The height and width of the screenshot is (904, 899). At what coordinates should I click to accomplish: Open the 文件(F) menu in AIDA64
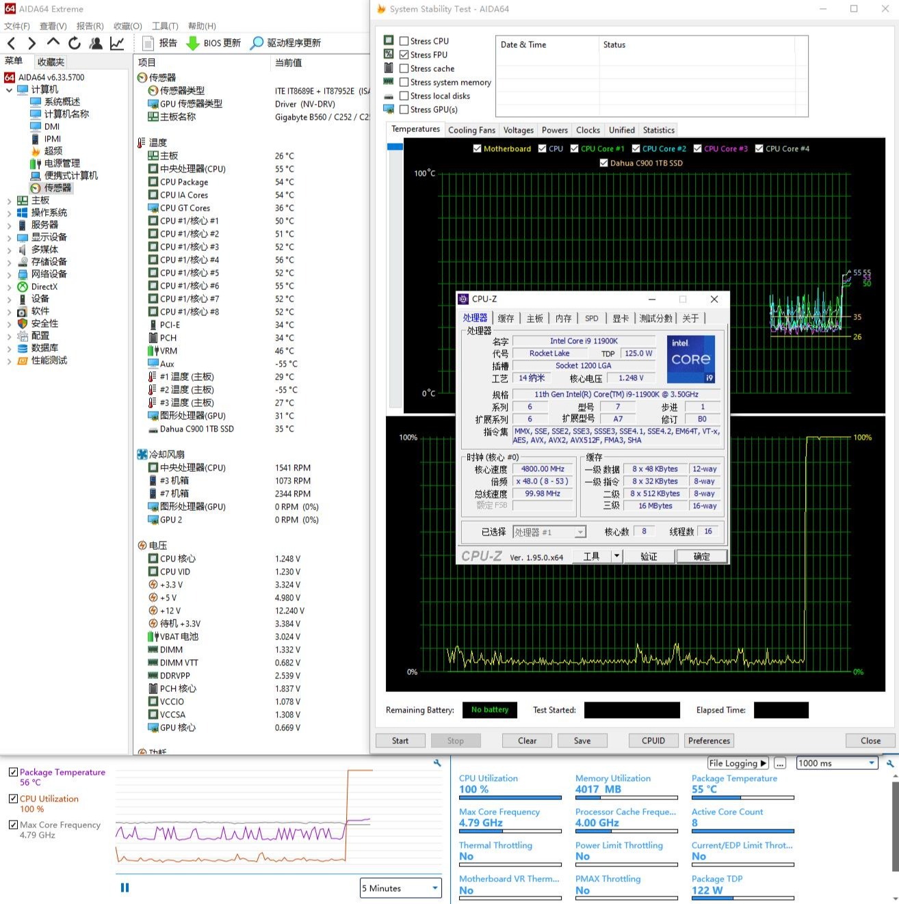pos(17,26)
